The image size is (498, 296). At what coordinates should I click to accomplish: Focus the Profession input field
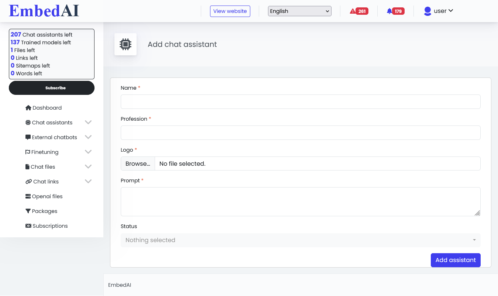[300, 133]
